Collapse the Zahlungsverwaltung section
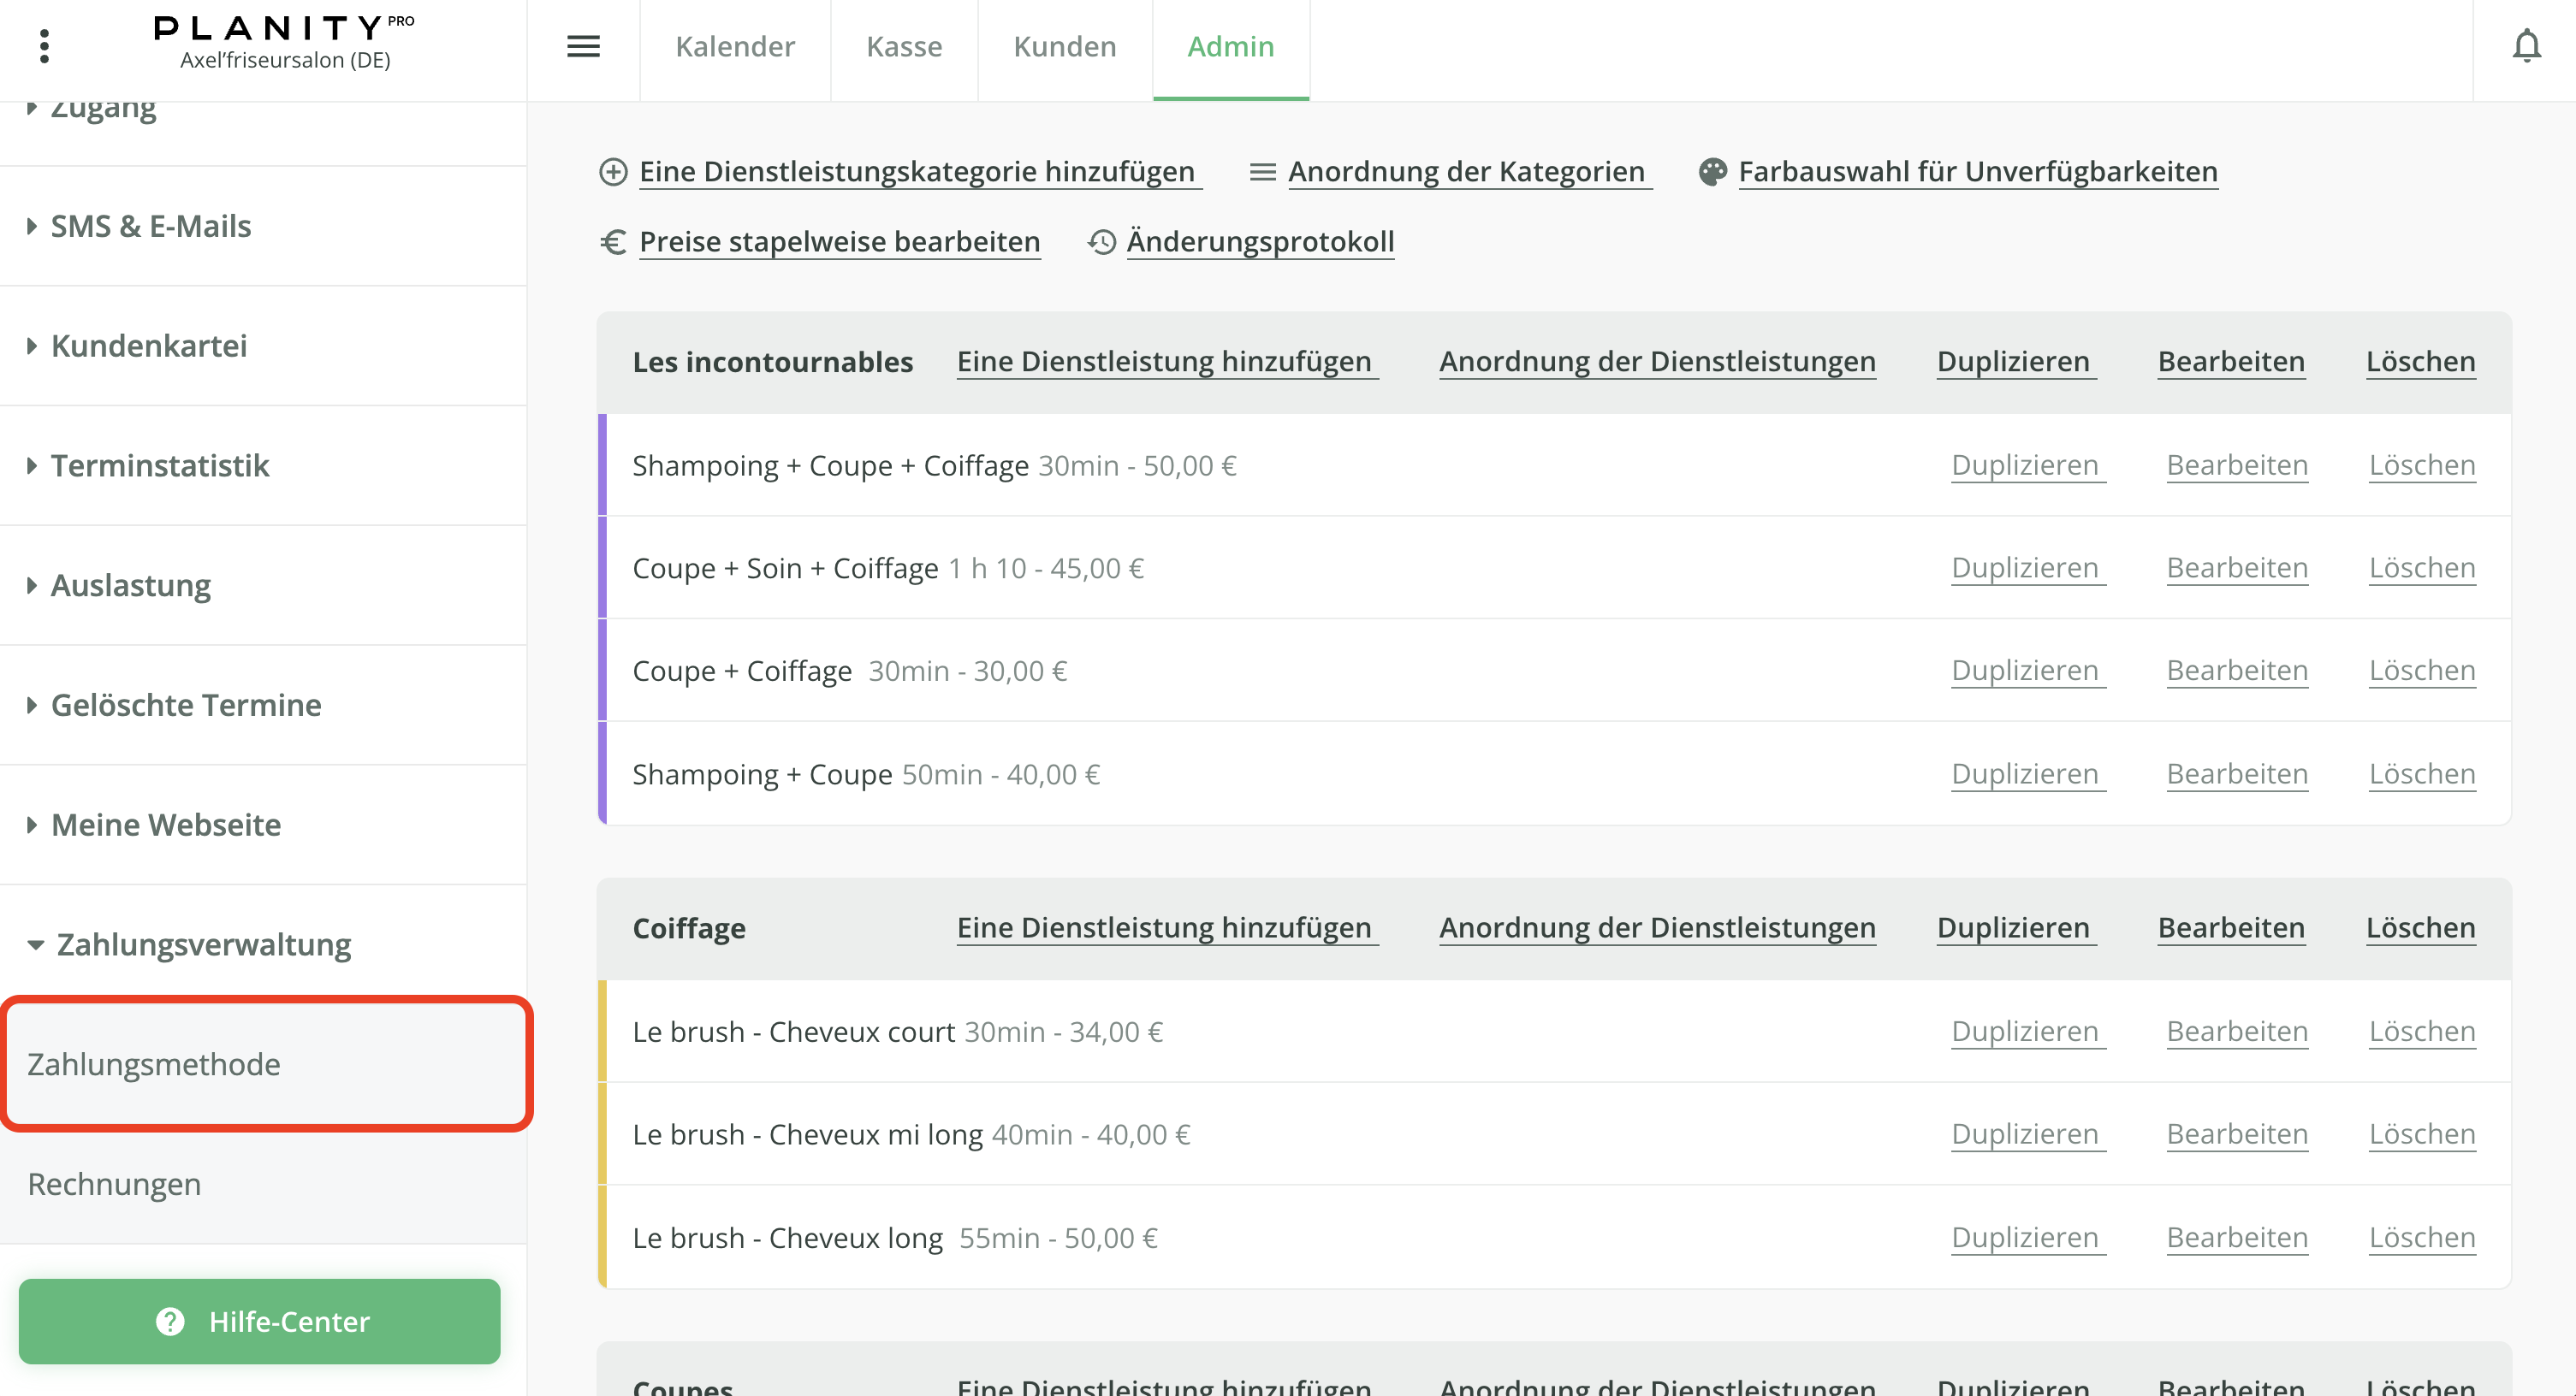The height and width of the screenshot is (1396, 2576). coord(203,944)
